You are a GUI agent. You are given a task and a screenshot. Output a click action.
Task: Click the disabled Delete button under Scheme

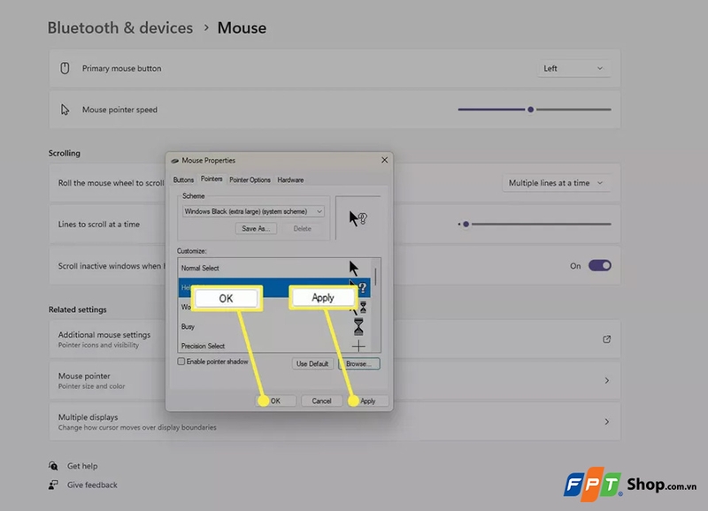click(302, 229)
